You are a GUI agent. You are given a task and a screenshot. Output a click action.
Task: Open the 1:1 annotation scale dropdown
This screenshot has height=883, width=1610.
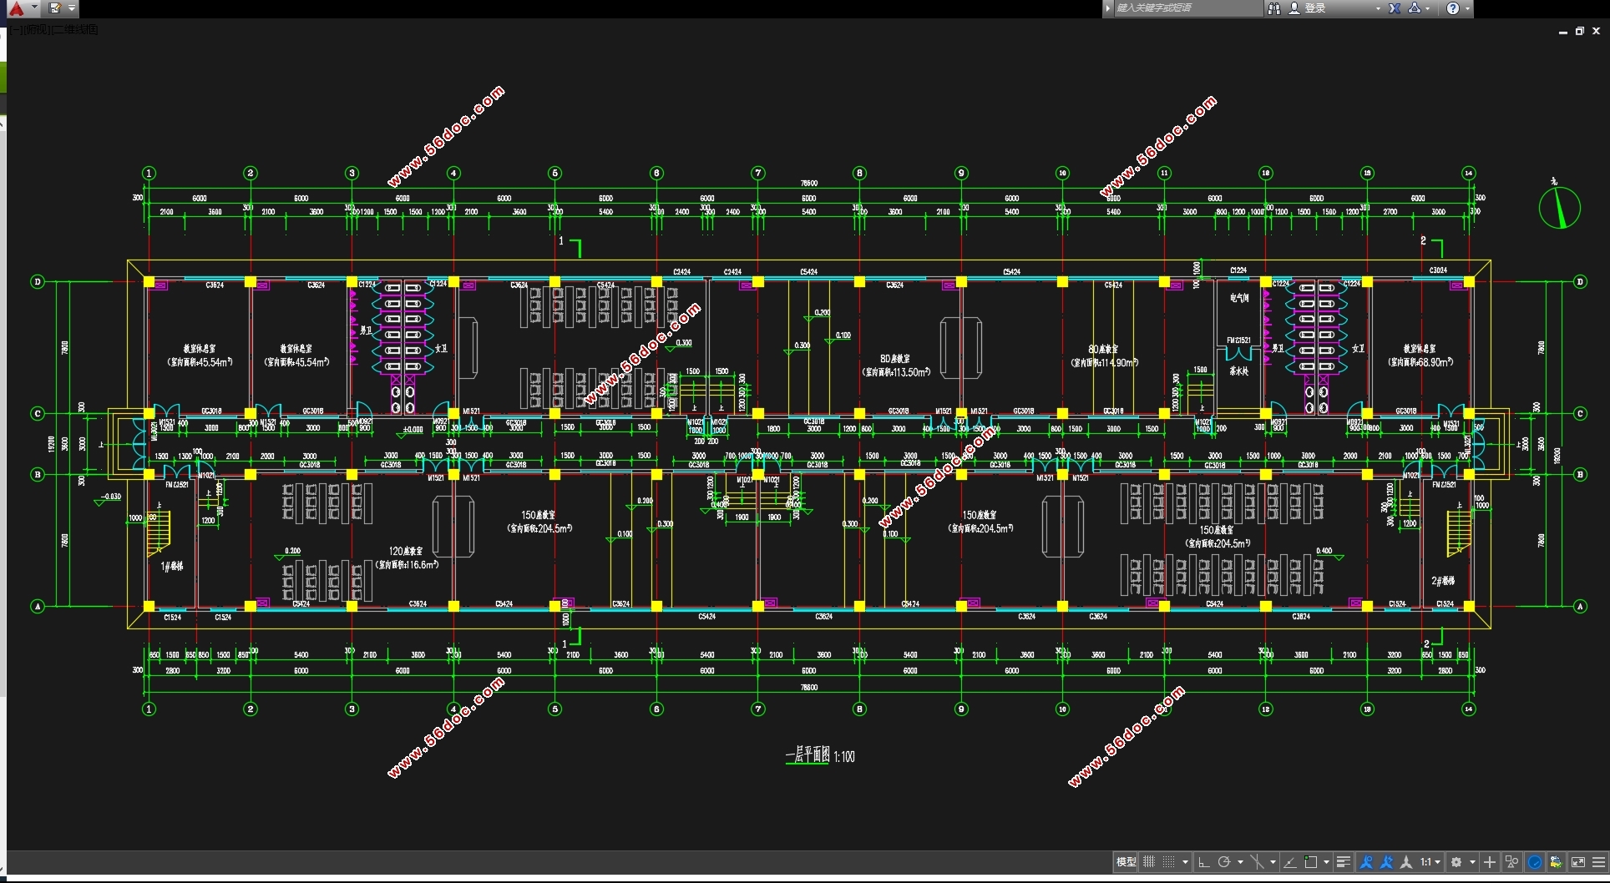(1430, 862)
